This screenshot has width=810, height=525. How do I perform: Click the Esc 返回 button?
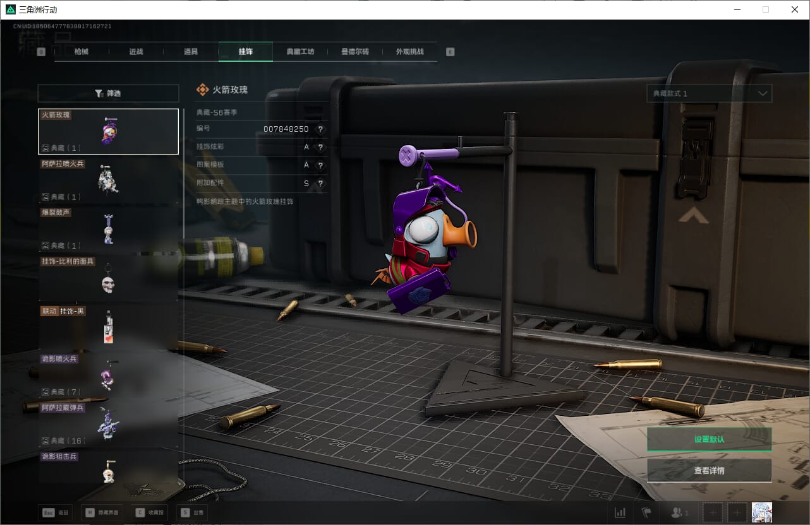(x=56, y=512)
